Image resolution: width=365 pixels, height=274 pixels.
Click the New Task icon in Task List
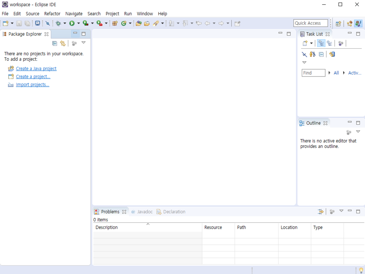pyautogui.click(x=305, y=43)
